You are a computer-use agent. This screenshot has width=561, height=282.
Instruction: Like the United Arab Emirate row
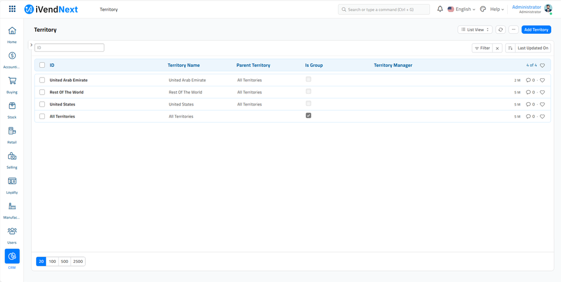tap(542, 80)
